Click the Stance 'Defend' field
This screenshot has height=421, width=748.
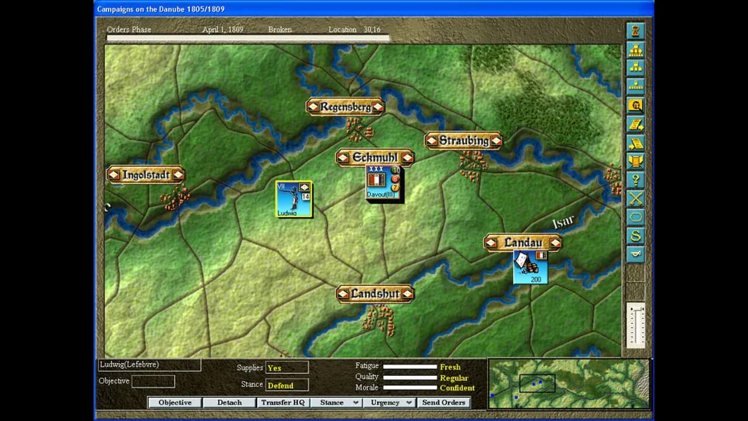point(287,385)
